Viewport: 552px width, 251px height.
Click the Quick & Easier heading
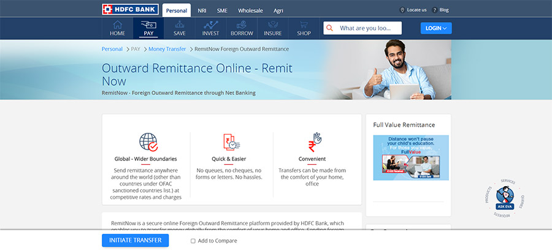click(229, 159)
